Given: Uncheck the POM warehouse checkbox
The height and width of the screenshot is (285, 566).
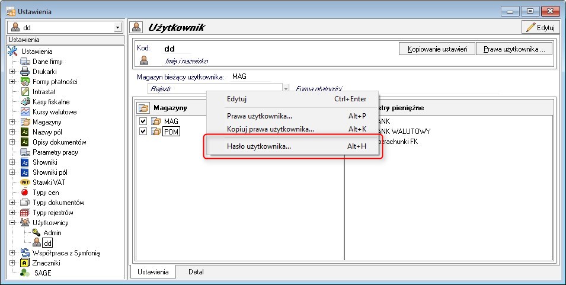Looking at the screenshot, I should coord(143,132).
